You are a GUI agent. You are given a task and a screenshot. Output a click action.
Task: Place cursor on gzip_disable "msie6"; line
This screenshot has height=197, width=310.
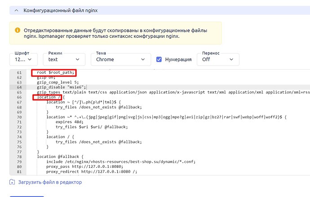coord(62,87)
